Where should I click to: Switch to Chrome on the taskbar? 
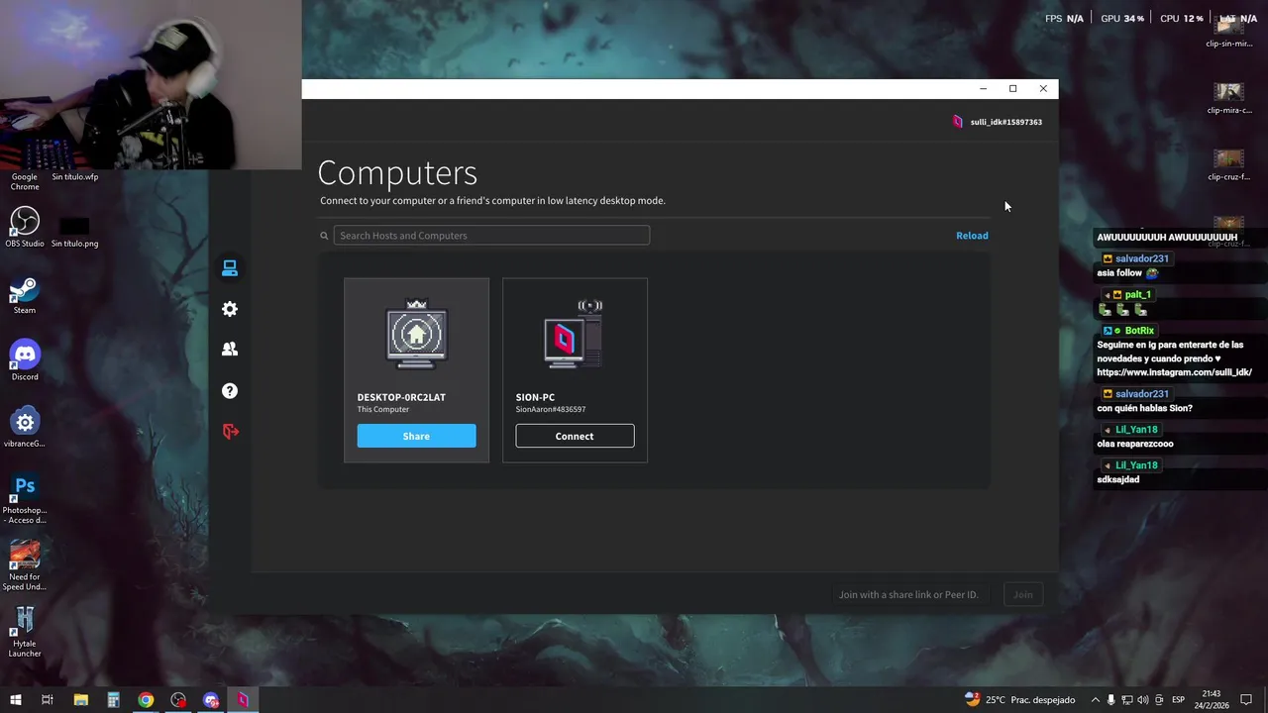(146, 700)
